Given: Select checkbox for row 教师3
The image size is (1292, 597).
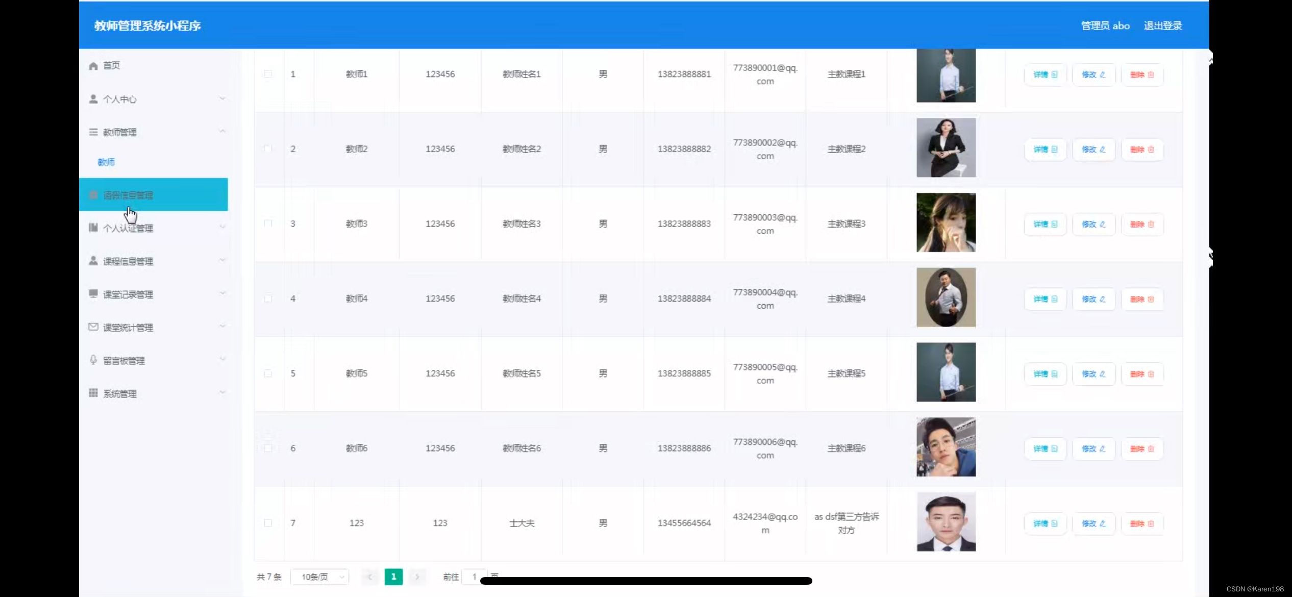Looking at the screenshot, I should pos(268,223).
